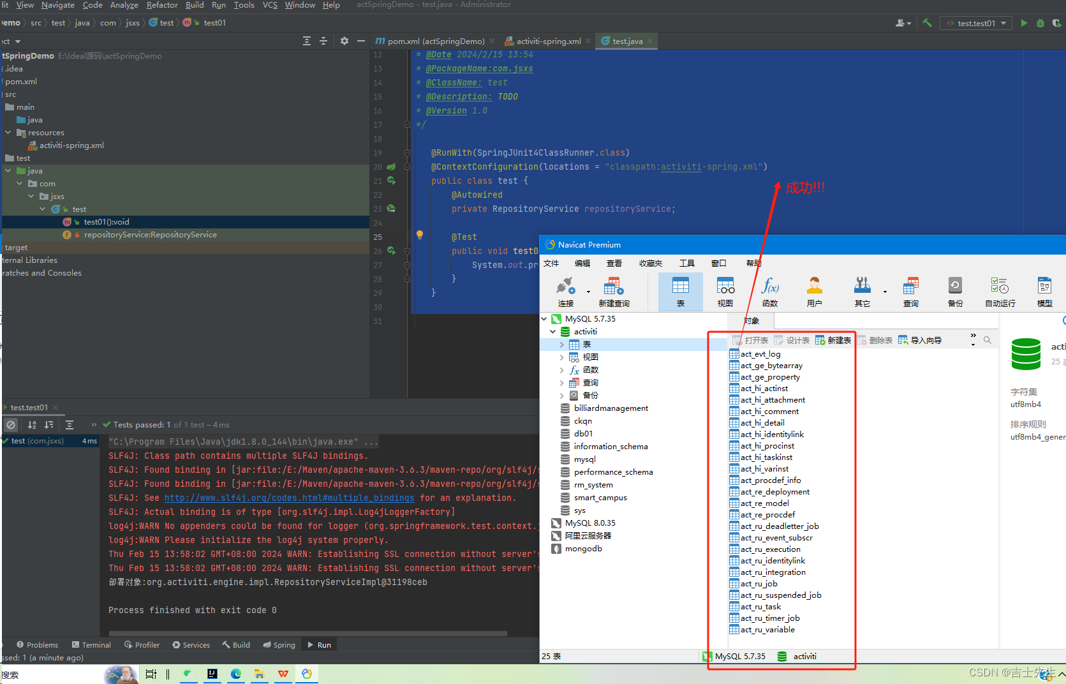The image size is (1066, 684).
Task: Open the 用户 (User) toolbar icon
Action: tap(815, 292)
